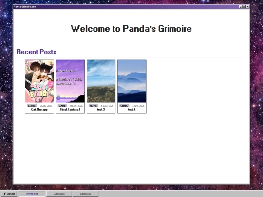263x197 pixels.
Task: Minimize the Panda Grimoire.exe window
Action: pos(241,7)
